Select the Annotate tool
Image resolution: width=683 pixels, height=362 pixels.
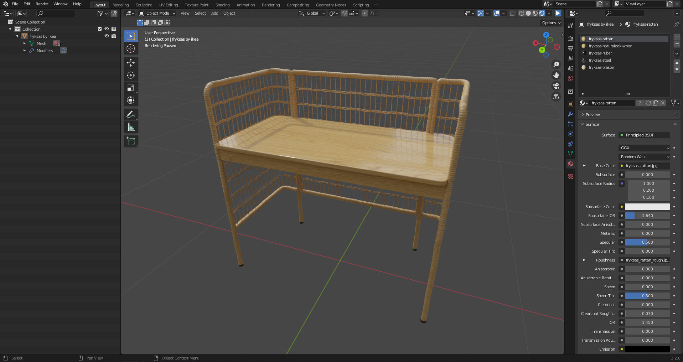pyautogui.click(x=131, y=114)
